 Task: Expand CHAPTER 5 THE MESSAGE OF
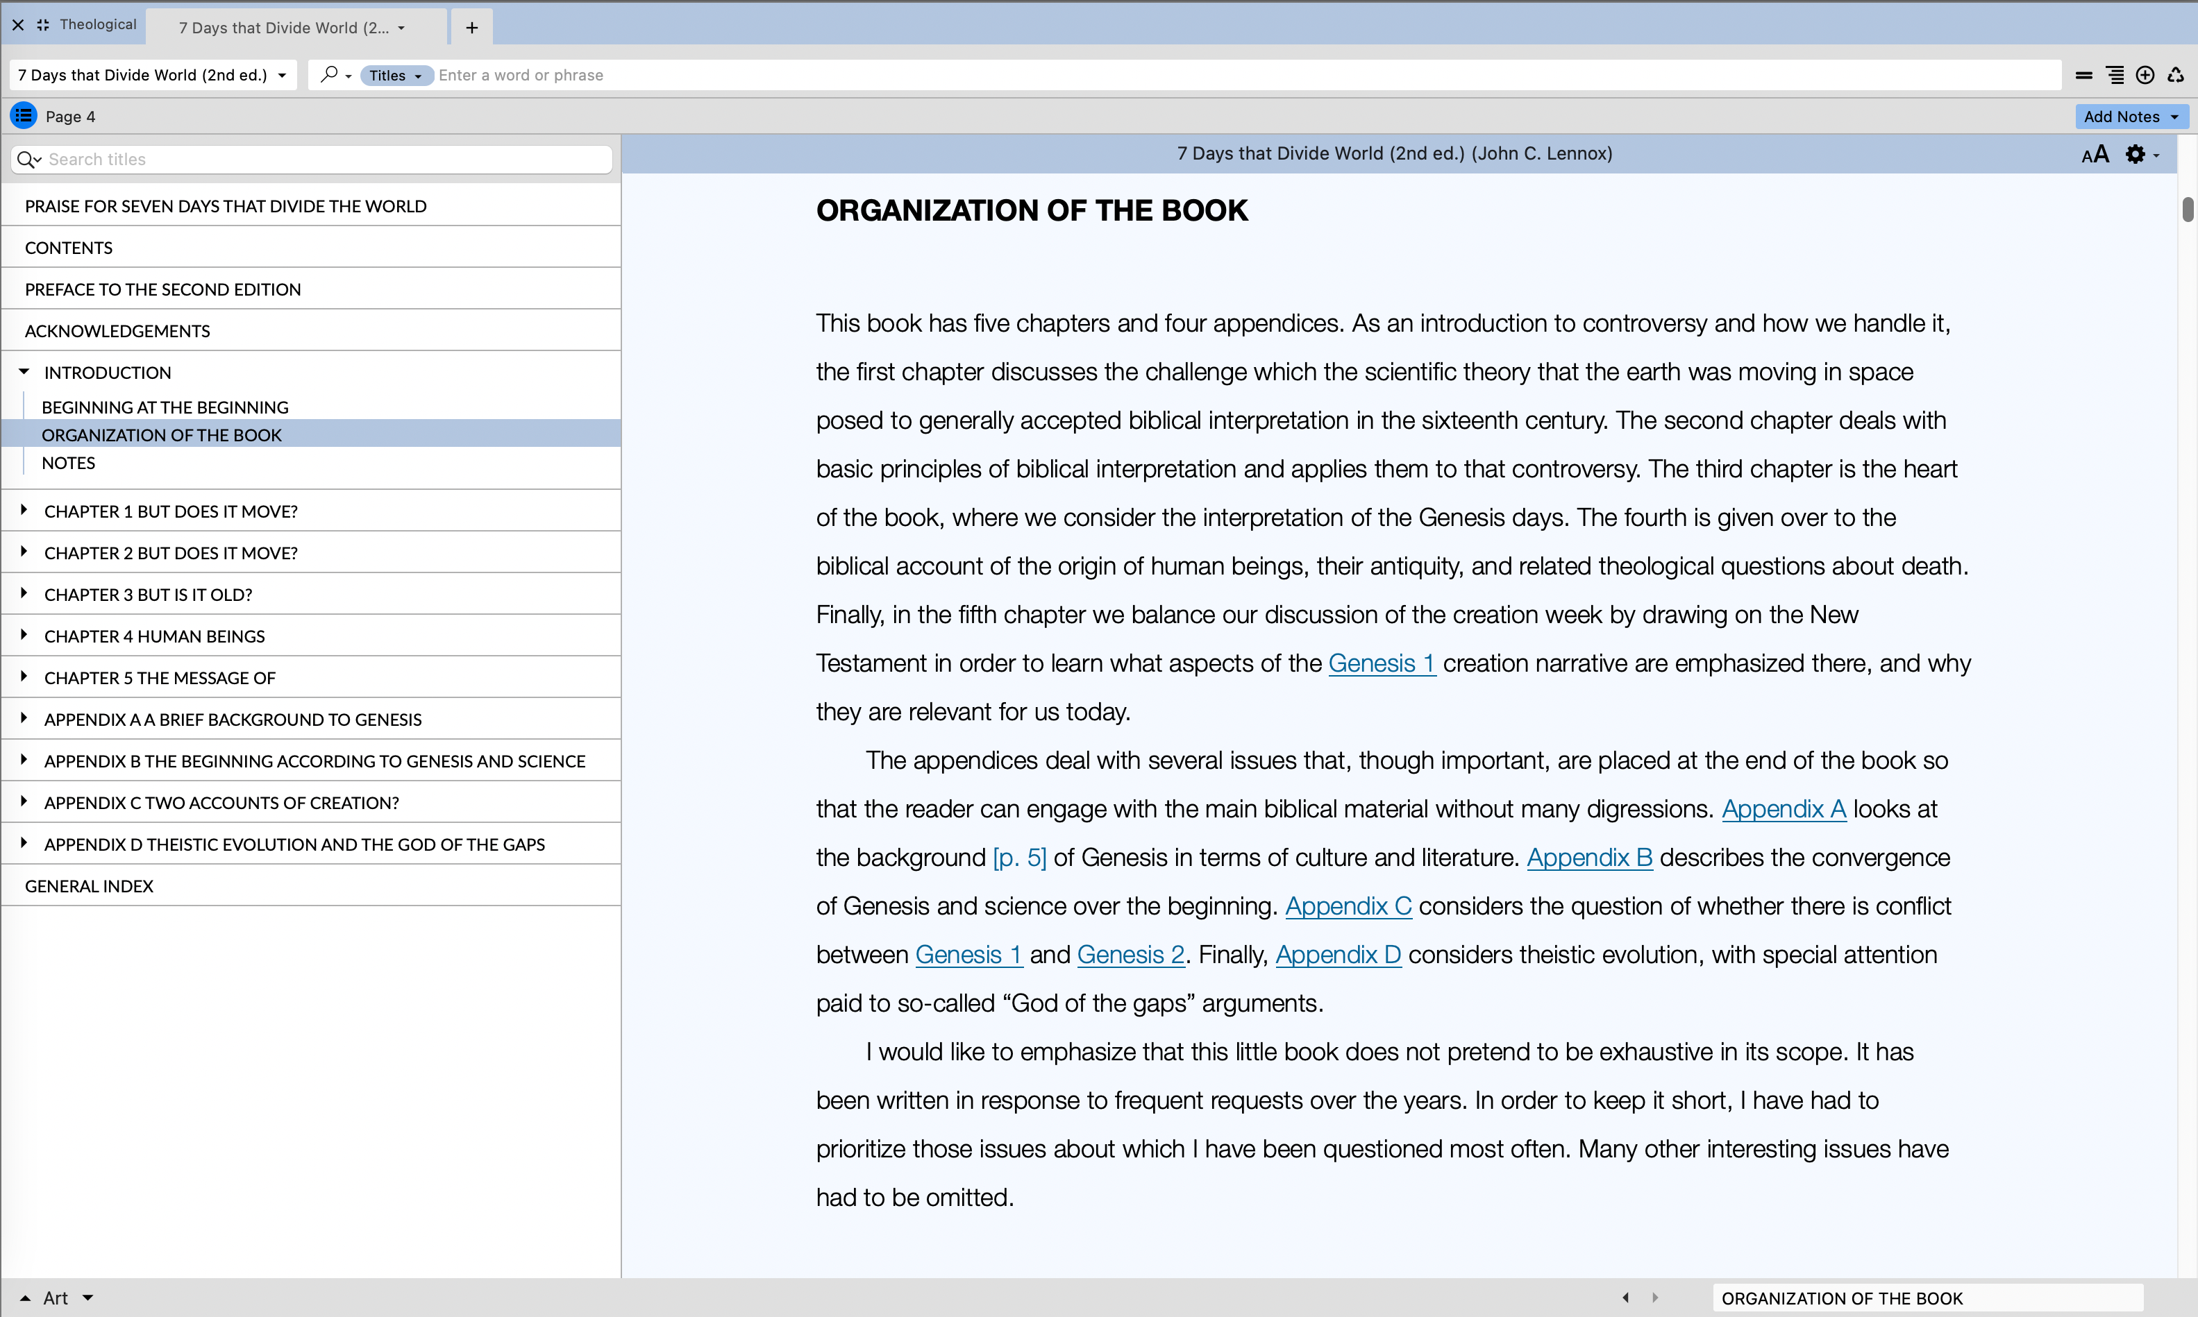(x=24, y=677)
